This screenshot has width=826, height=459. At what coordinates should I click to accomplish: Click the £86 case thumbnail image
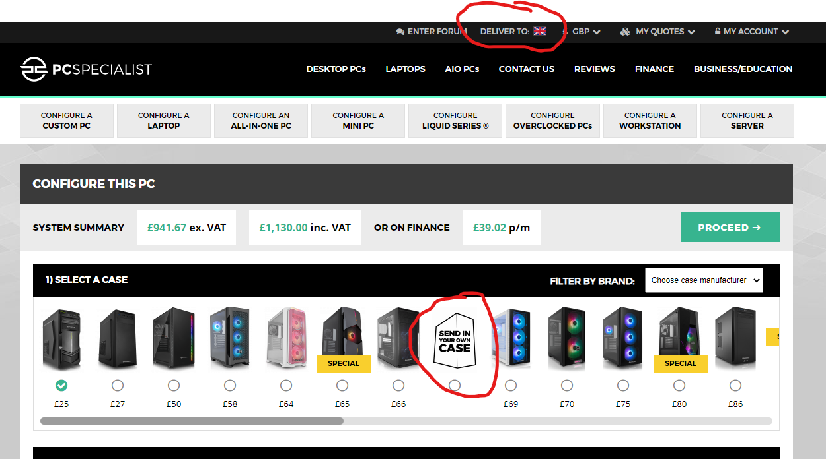735,339
